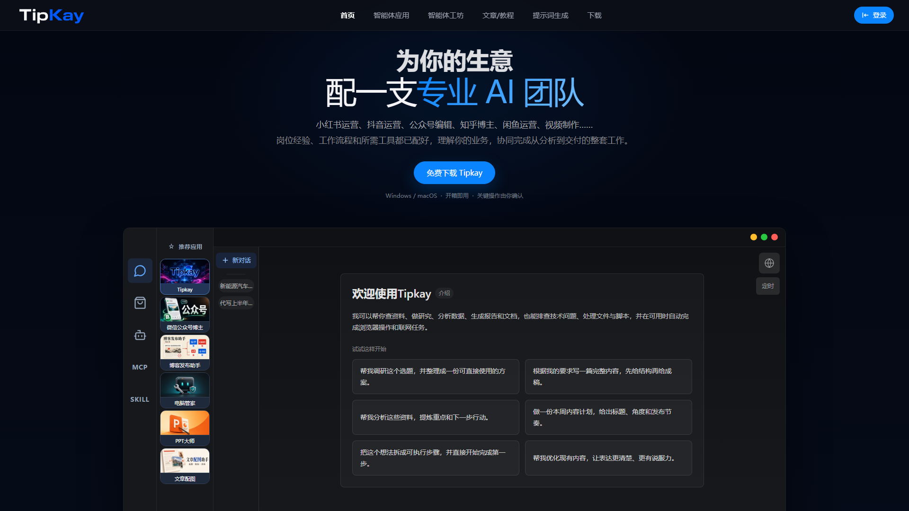
Task: Open the 电脑管家 app card
Action: coord(185,390)
